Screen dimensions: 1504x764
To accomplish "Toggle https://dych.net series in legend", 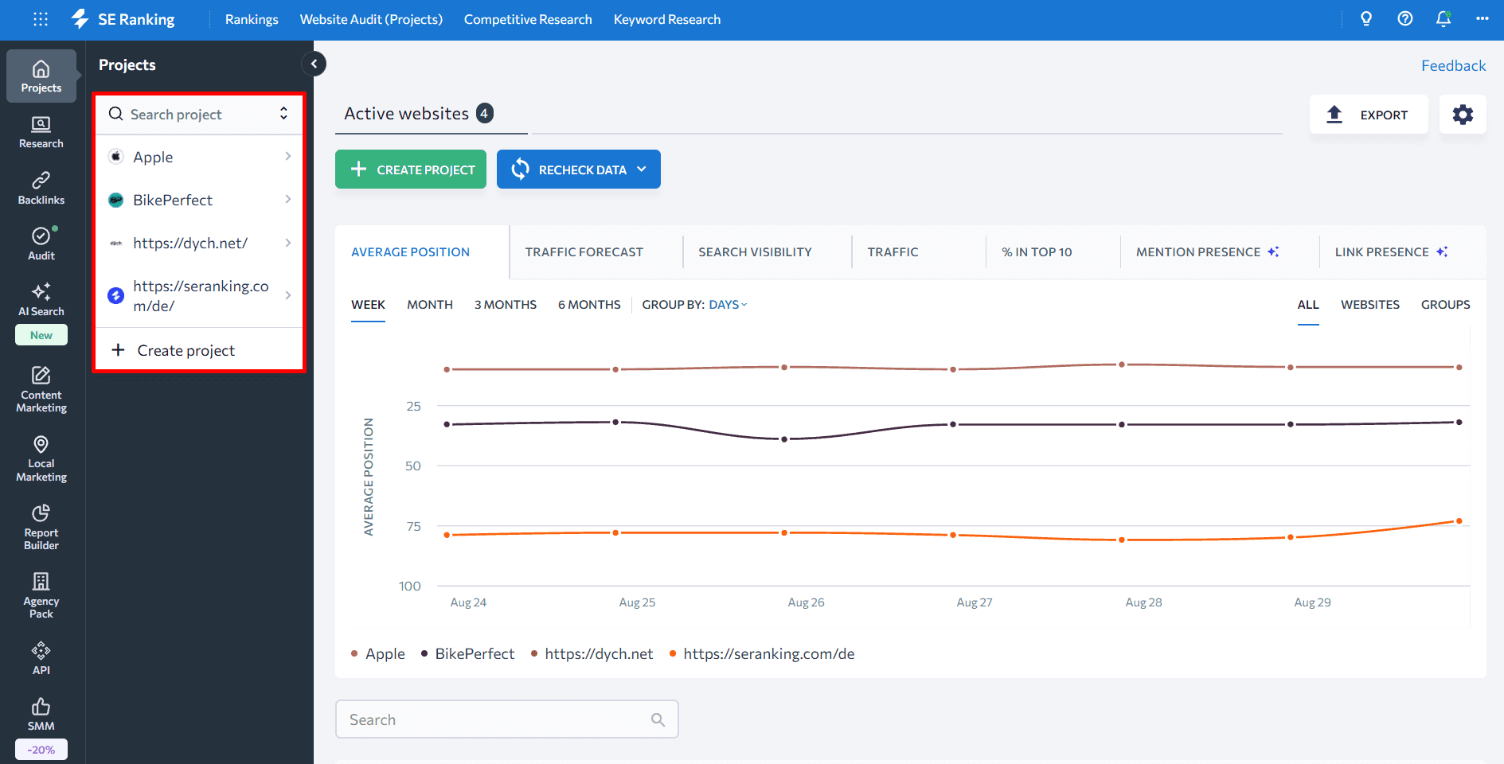I will (x=592, y=653).
